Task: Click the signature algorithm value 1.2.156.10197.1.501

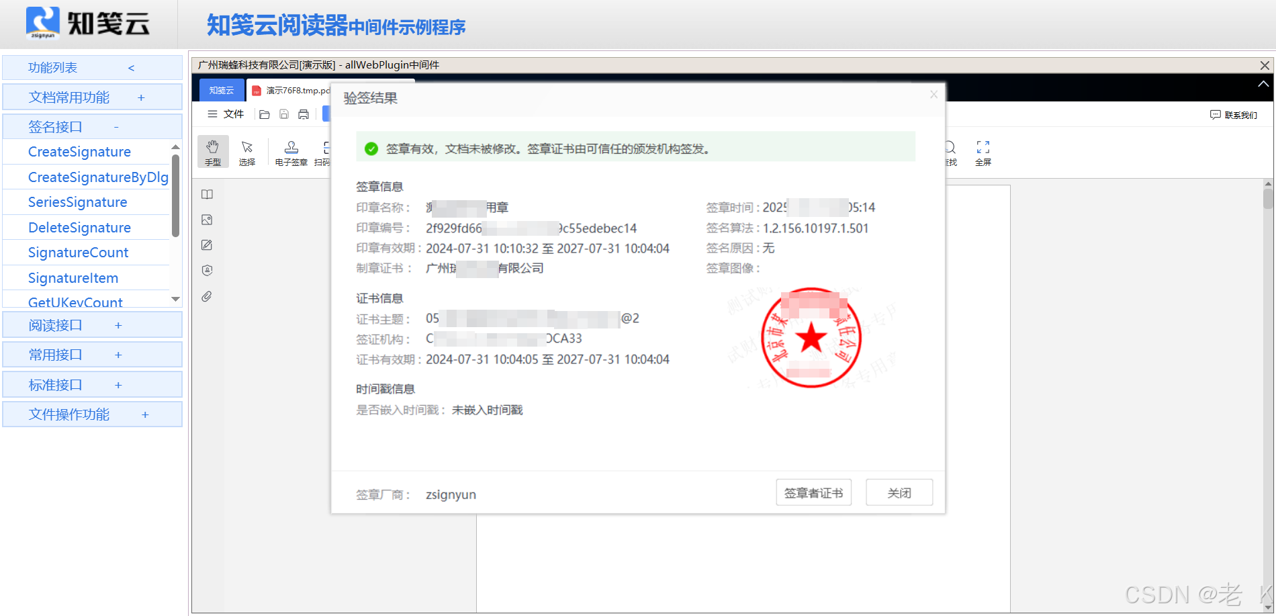Action: coord(816,228)
